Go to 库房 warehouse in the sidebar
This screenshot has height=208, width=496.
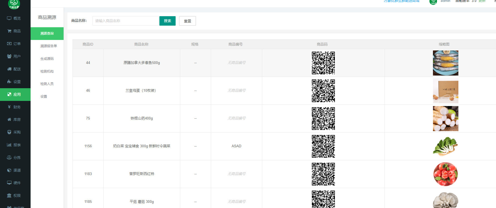tap(15, 120)
